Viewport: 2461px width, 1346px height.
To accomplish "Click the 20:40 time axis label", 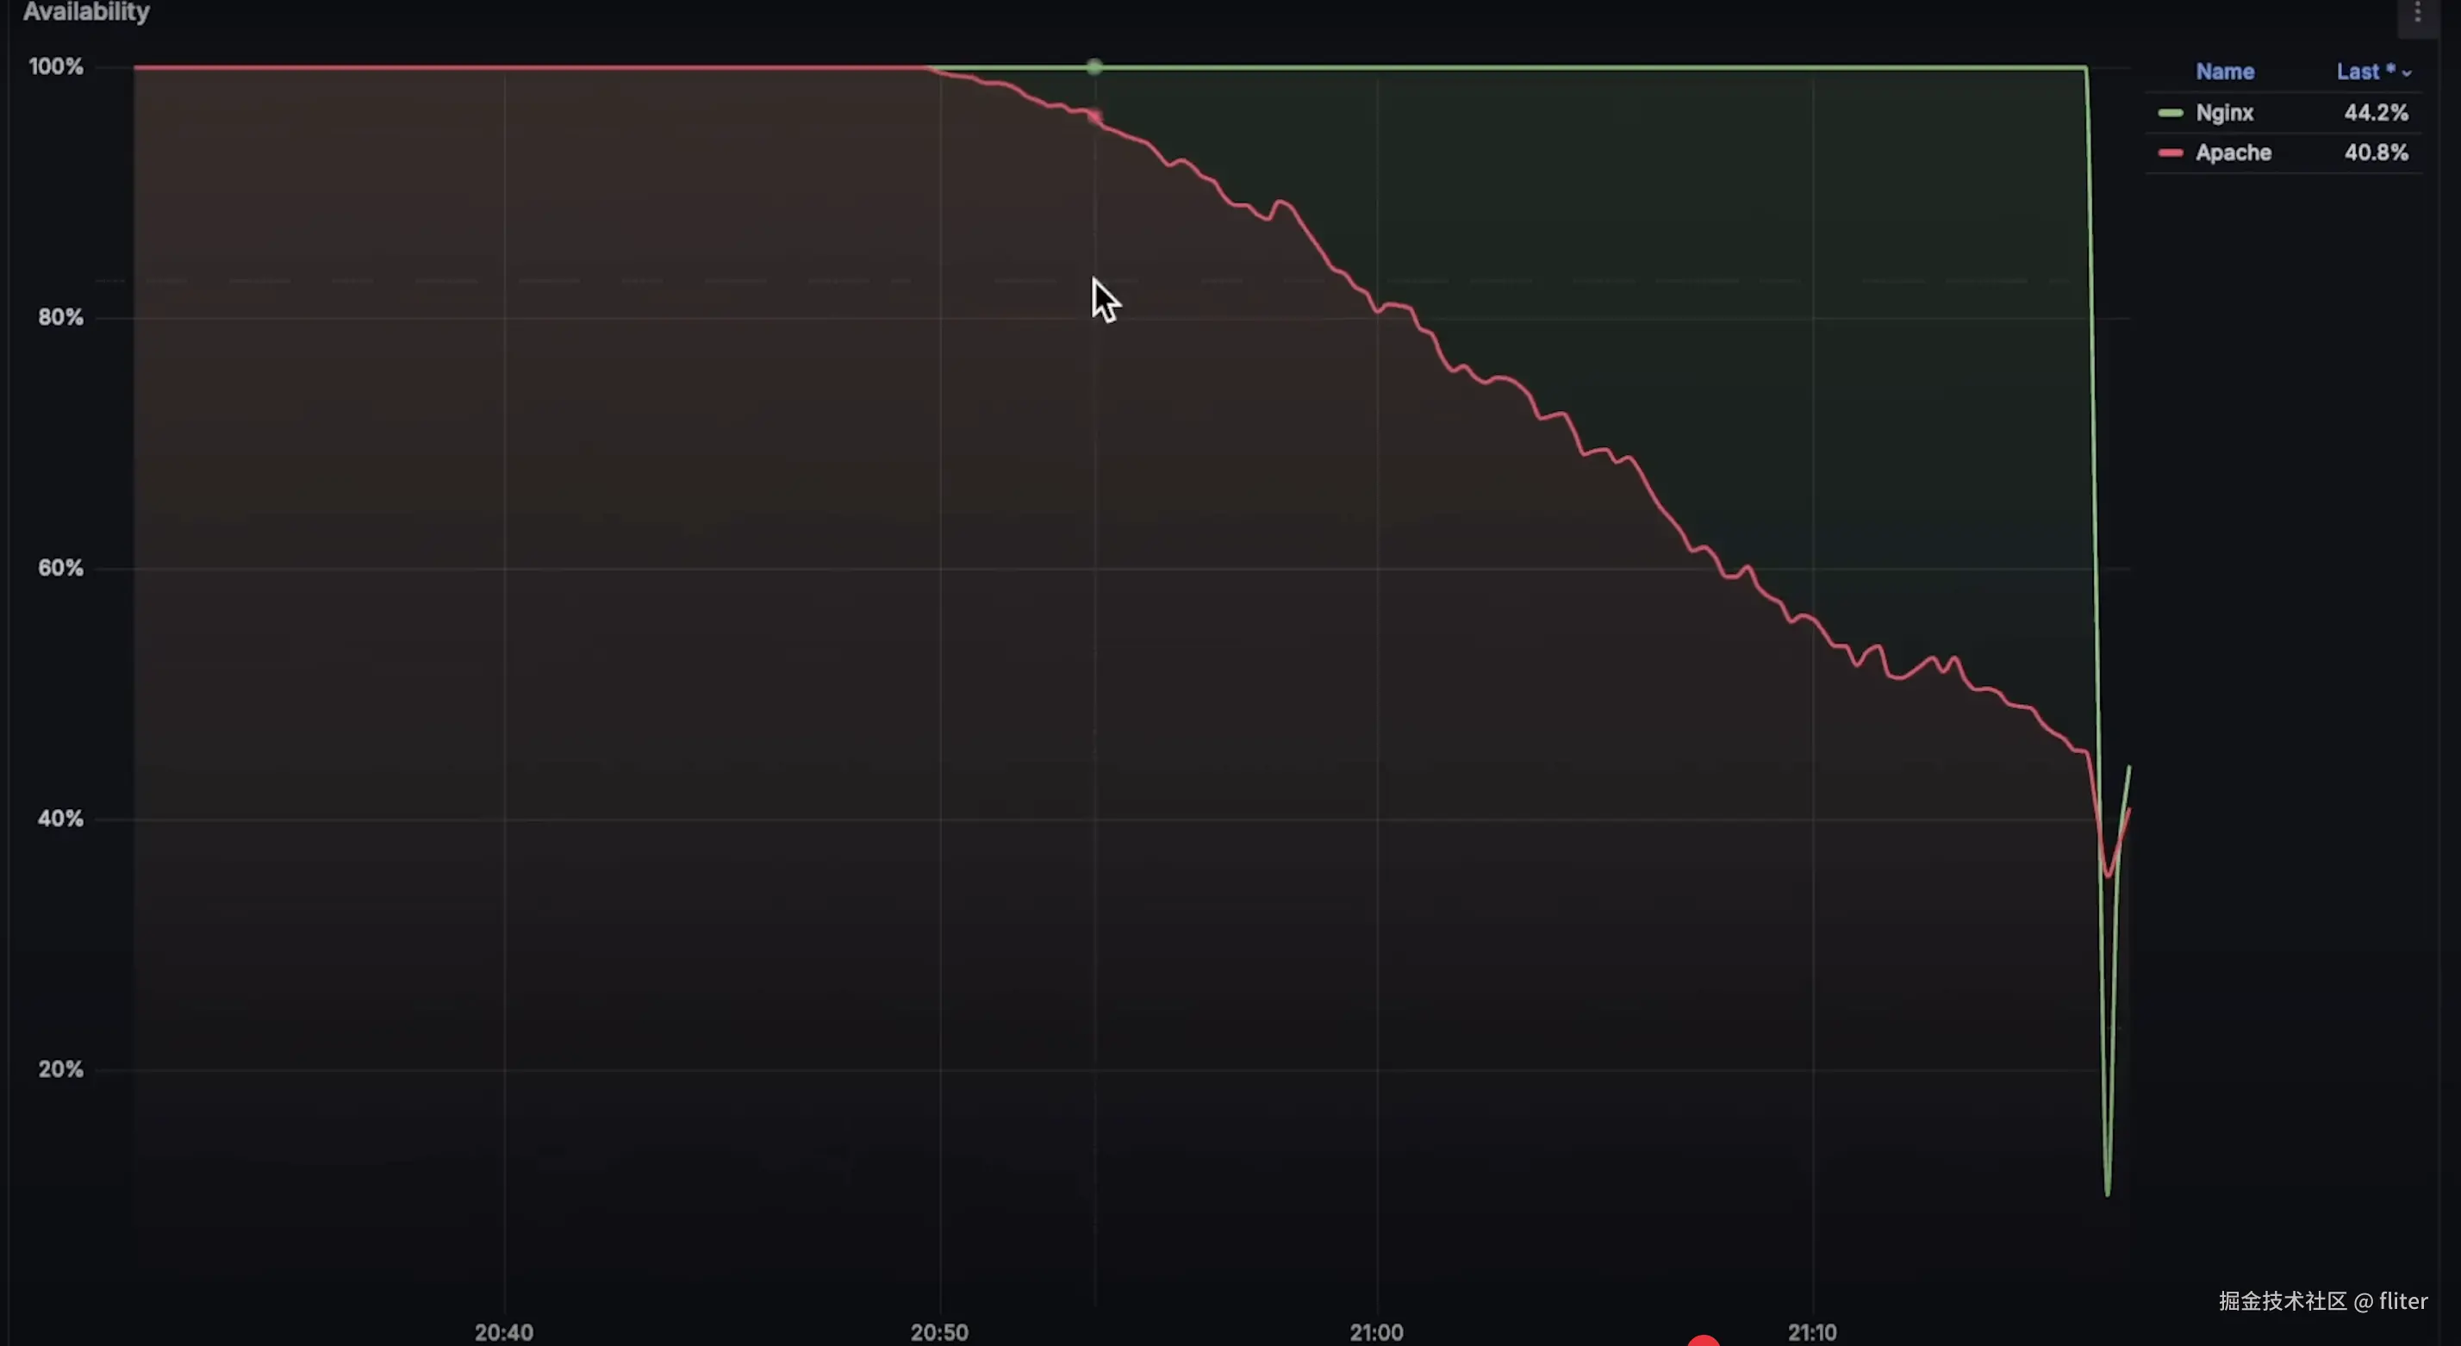I will coord(503,1330).
